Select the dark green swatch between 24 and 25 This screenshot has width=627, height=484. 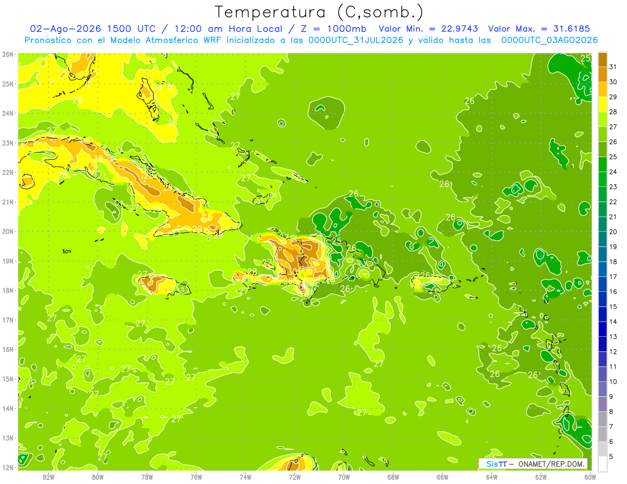603,164
